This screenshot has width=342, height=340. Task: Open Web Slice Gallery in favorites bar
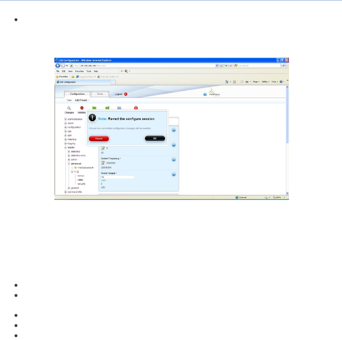tap(108, 77)
